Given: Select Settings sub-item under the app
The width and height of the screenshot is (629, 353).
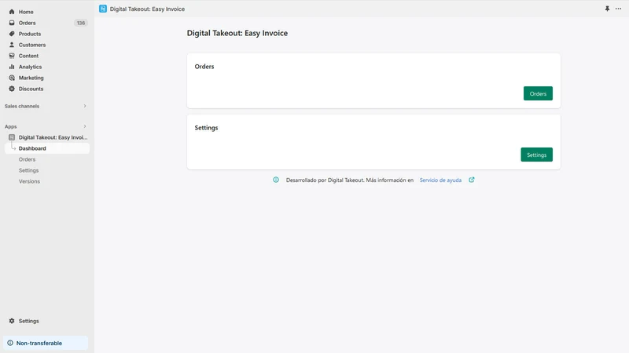Looking at the screenshot, I should (x=28, y=170).
